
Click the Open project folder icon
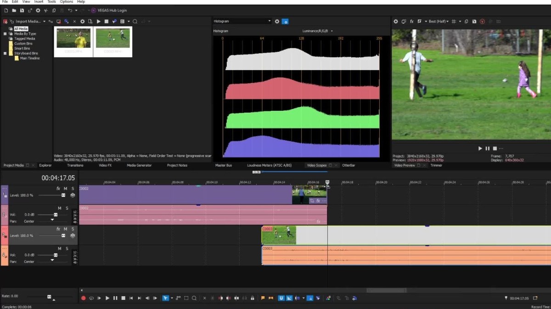(x=14, y=10)
